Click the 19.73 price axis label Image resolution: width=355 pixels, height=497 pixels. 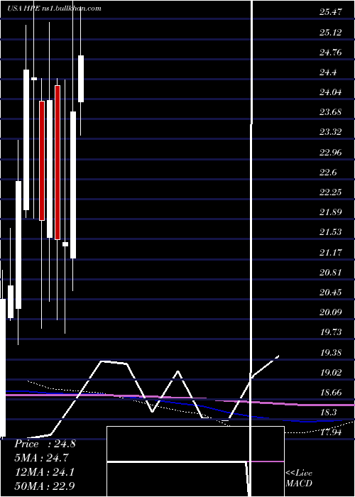click(331, 332)
